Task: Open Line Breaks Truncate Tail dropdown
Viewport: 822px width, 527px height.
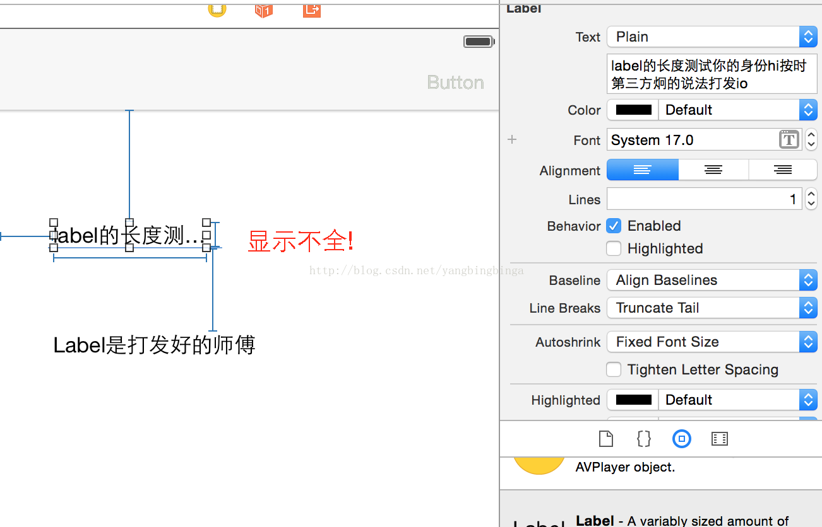Action: coord(712,308)
